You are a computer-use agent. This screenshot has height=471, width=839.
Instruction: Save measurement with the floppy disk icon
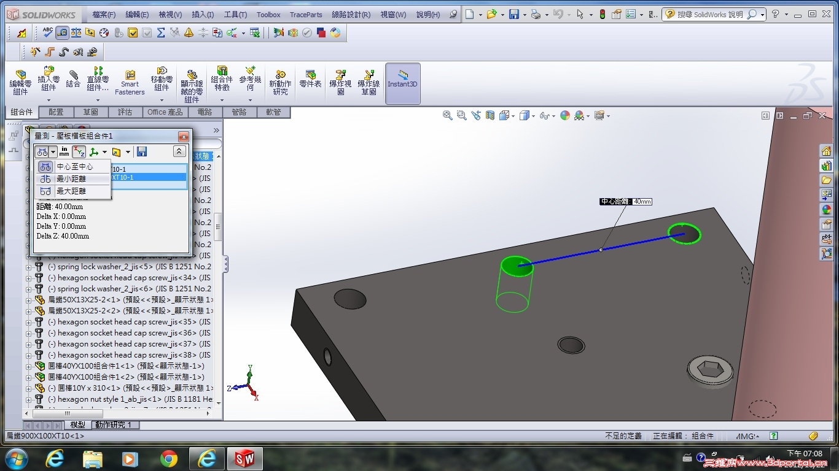point(142,151)
